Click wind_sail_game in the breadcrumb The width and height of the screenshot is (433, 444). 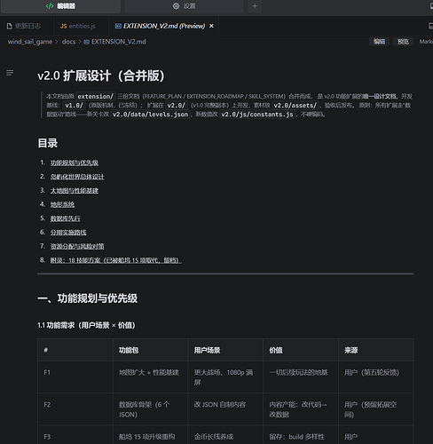click(30, 42)
